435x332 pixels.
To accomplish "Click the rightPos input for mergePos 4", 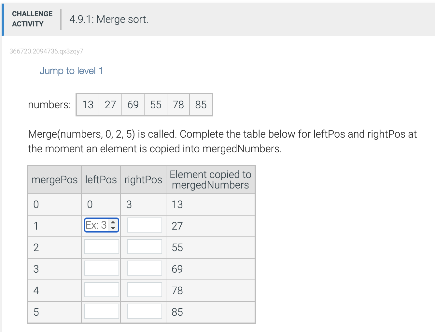I will [144, 290].
